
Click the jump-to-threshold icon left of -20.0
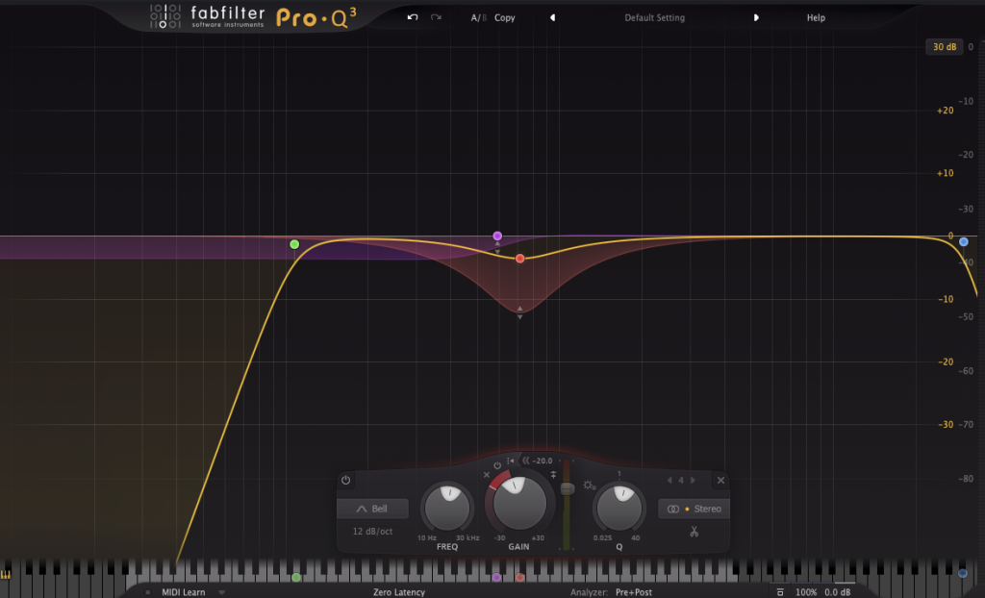[x=511, y=461]
